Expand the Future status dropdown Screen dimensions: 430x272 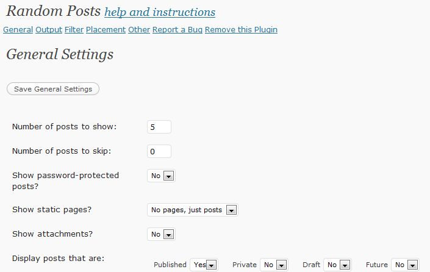point(406,265)
